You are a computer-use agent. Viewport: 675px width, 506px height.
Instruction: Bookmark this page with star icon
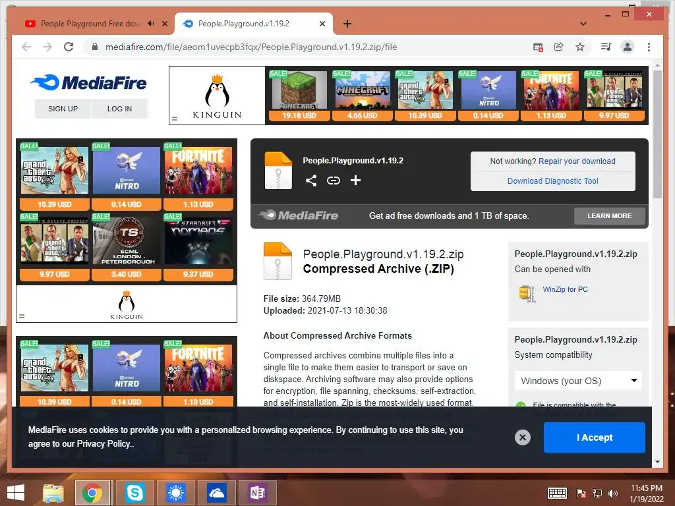580,47
